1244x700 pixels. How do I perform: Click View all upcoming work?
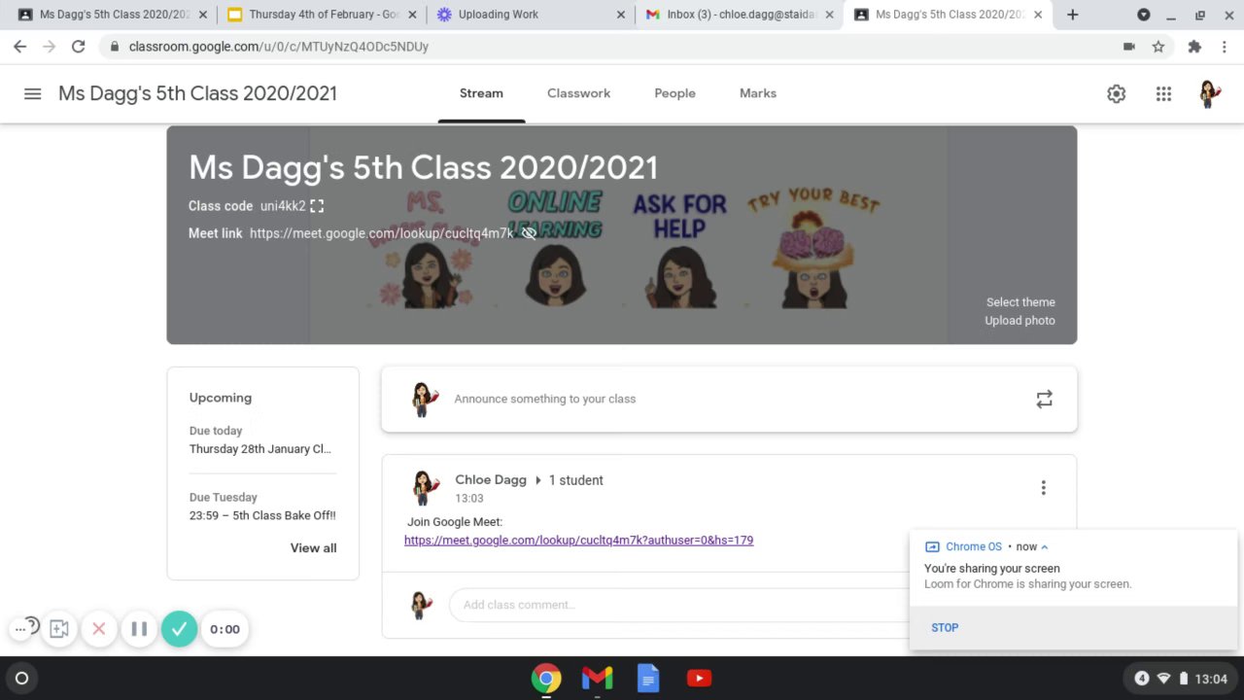[313, 548]
